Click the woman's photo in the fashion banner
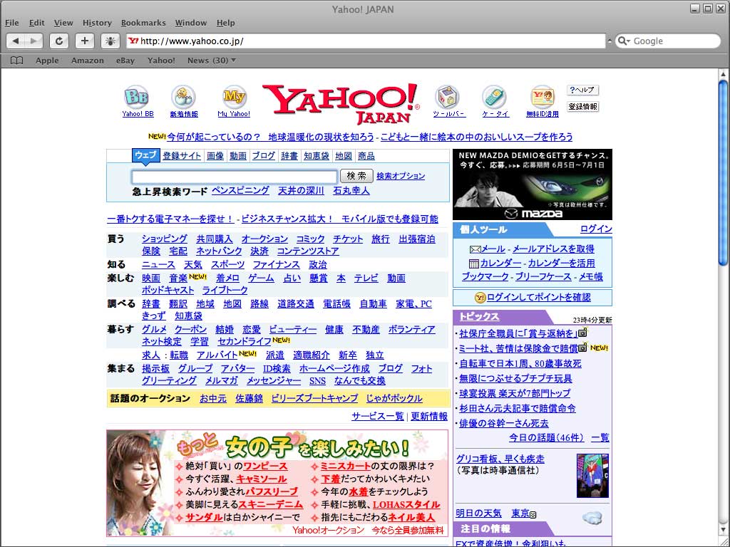Image resolution: width=730 pixels, height=547 pixels. (x=140, y=484)
